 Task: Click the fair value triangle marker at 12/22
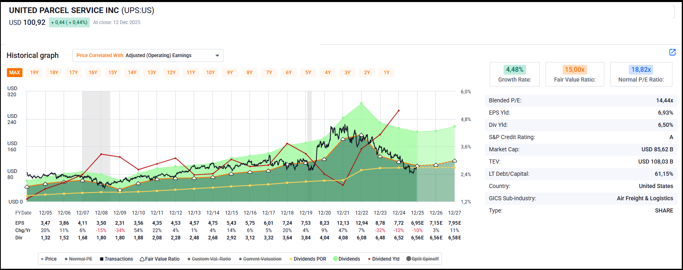[361, 135]
